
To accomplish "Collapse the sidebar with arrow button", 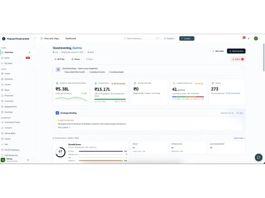I will click(x=35, y=39).
